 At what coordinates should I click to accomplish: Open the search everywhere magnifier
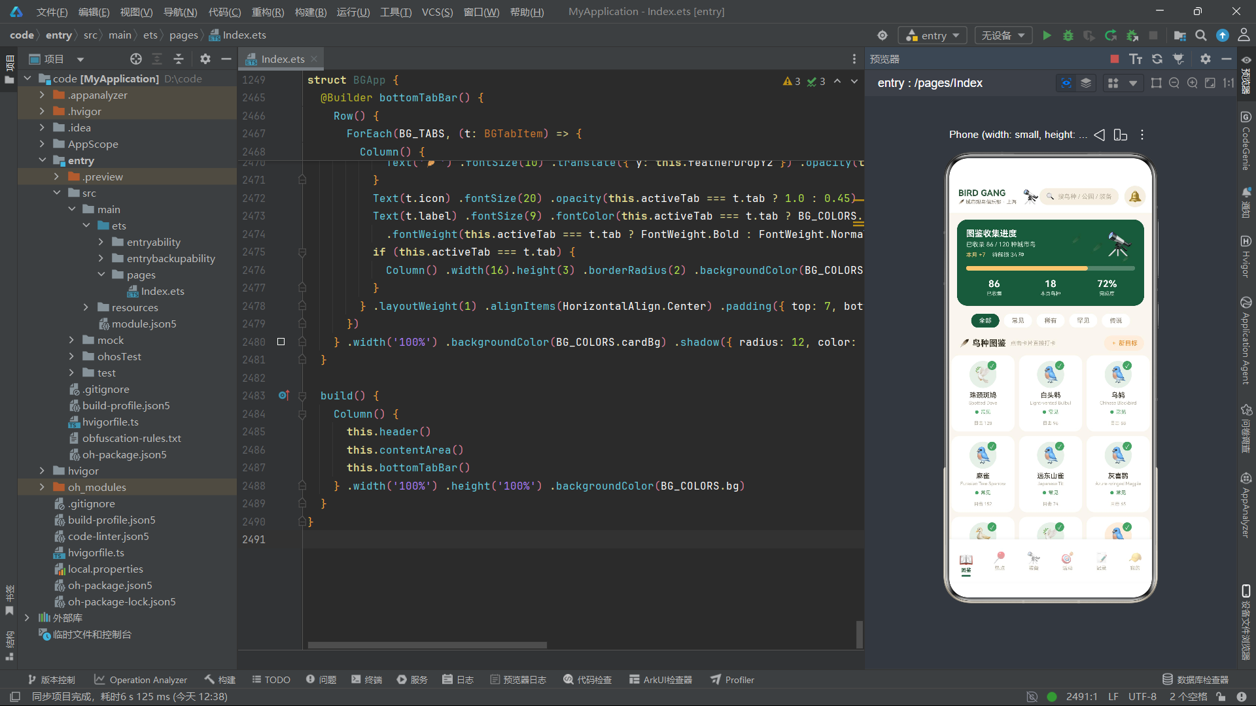(1201, 35)
